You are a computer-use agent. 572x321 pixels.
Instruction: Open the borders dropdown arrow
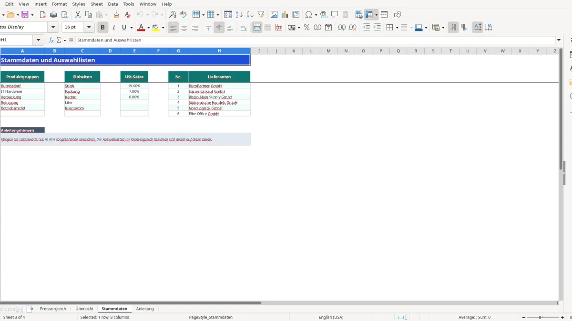click(x=397, y=28)
